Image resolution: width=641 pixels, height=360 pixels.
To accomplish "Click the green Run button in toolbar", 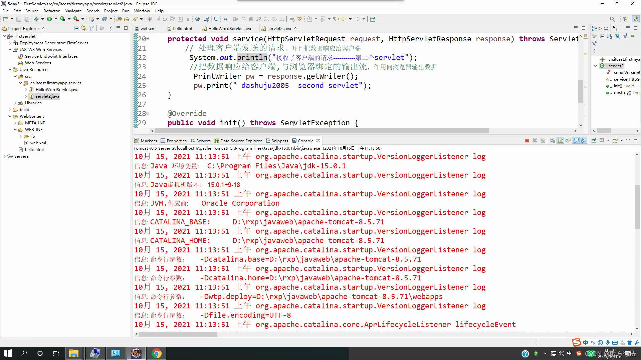I will click(49, 19).
